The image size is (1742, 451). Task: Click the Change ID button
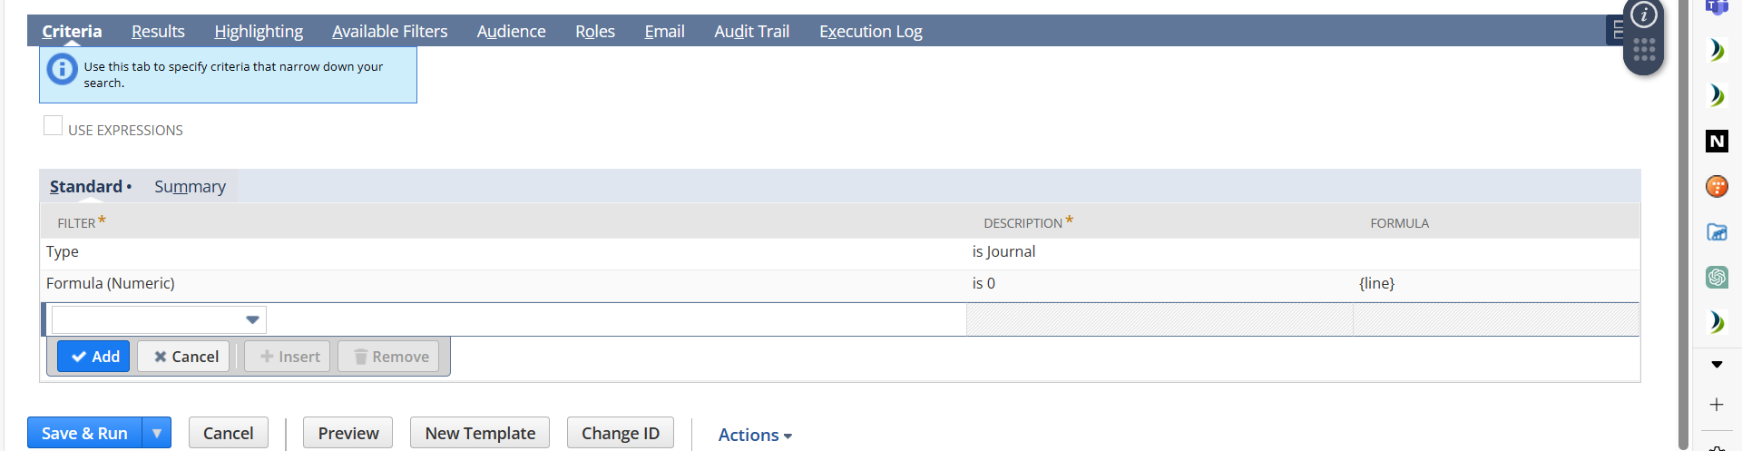click(620, 433)
